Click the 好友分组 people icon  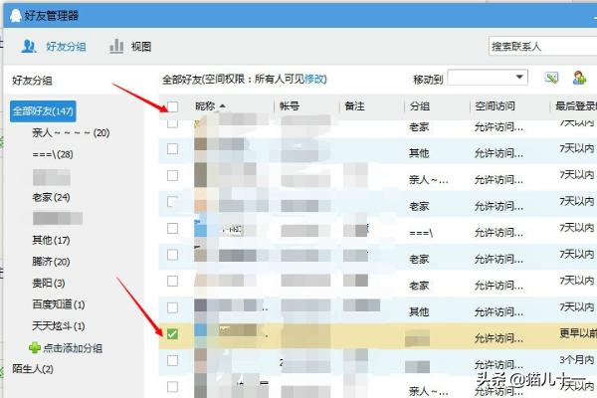point(29,46)
